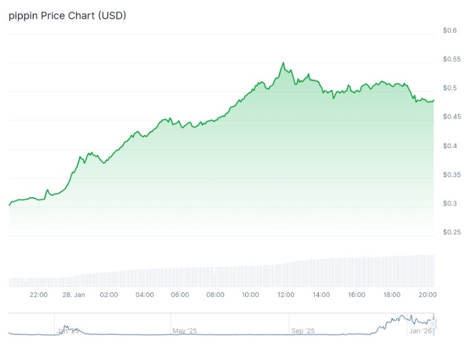Click the pippin Price Chart (USD) title

coord(67,16)
